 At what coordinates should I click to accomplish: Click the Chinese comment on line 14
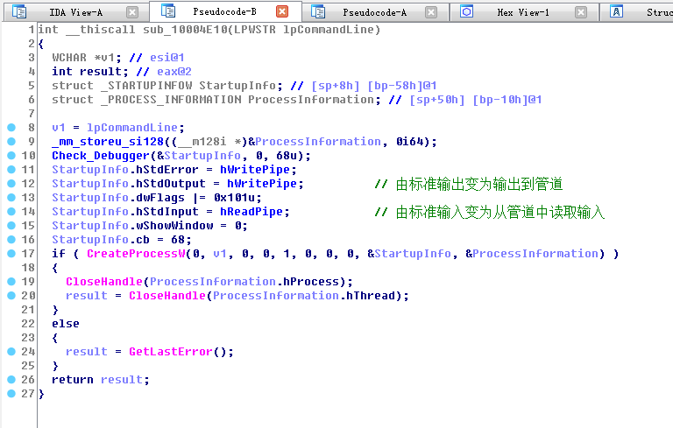(490, 212)
